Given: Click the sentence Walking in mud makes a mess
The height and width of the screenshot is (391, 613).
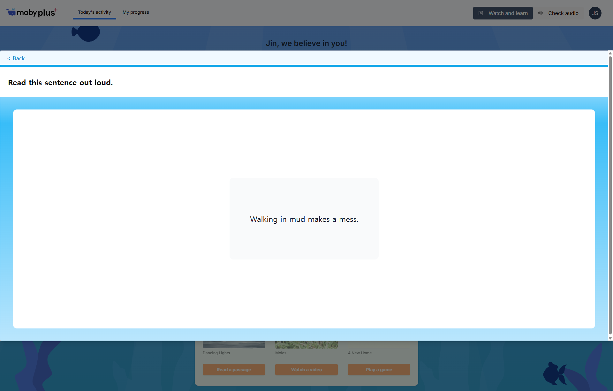Looking at the screenshot, I should [304, 219].
